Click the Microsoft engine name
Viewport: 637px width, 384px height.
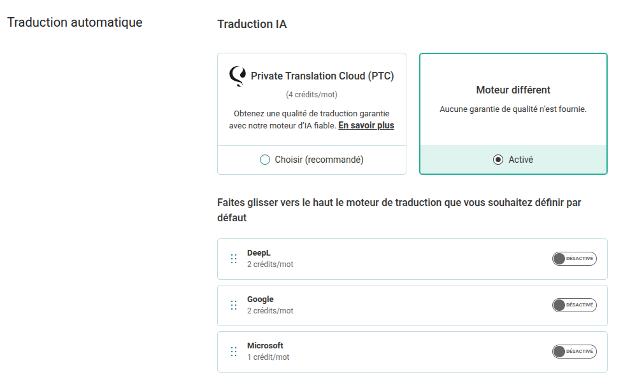pyautogui.click(x=265, y=346)
